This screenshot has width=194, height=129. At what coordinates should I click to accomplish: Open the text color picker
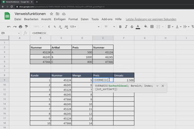pos(138,27)
